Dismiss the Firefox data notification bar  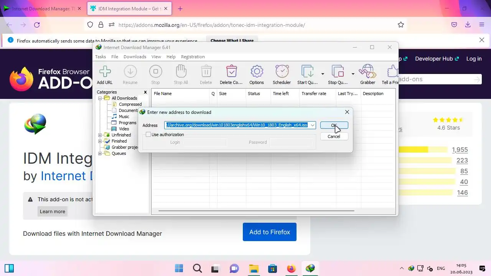pyautogui.click(x=482, y=40)
